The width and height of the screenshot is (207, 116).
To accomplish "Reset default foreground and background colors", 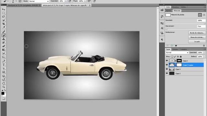I will 2,90.
